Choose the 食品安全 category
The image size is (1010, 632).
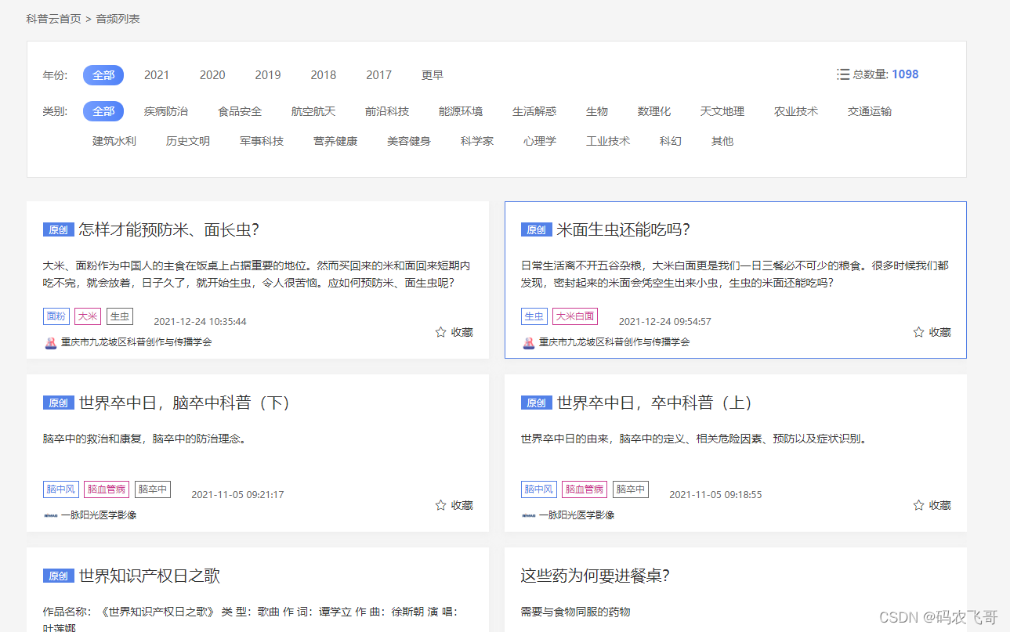[240, 111]
